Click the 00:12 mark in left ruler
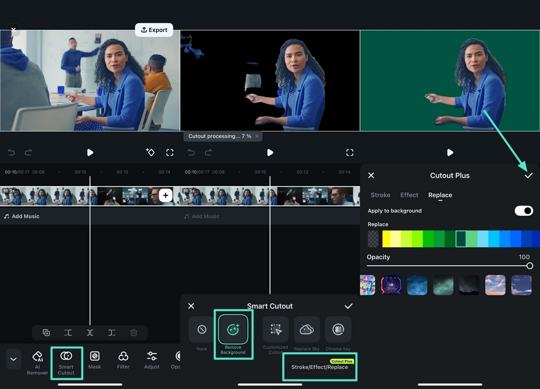 123,172
